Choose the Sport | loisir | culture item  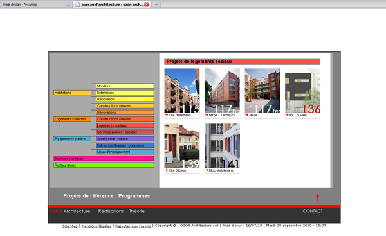(125, 139)
